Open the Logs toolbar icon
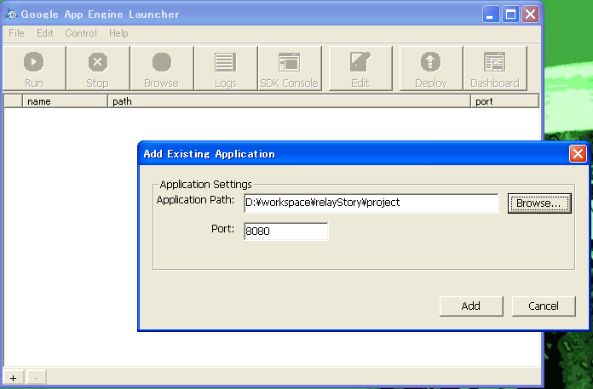 pyautogui.click(x=226, y=62)
